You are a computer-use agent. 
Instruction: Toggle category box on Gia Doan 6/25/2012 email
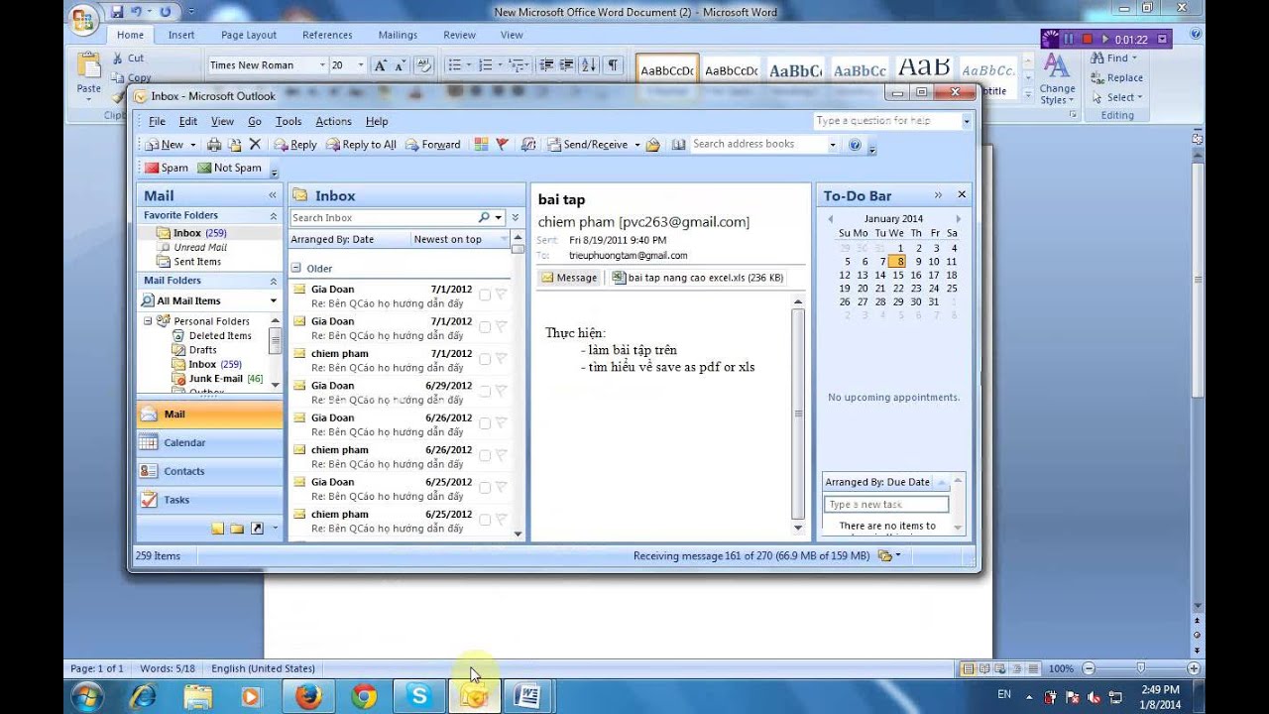pyautogui.click(x=485, y=488)
